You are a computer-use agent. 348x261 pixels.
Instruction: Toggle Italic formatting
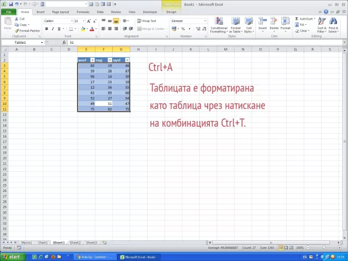pyautogui.click(x=53, y=29)
